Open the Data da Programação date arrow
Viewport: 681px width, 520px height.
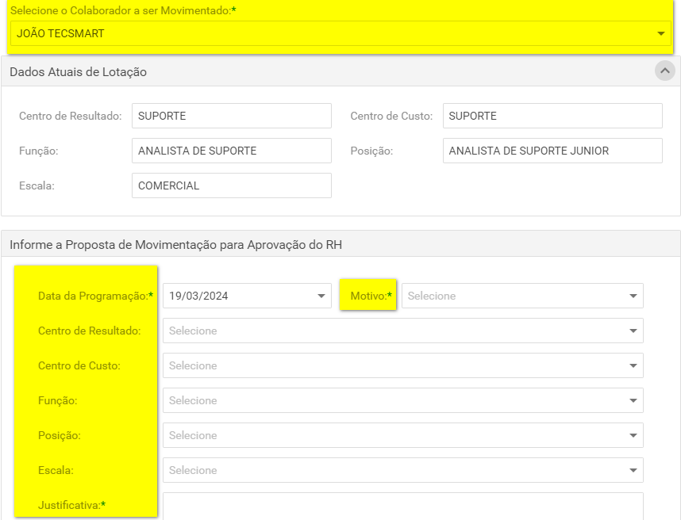click(x=321, y=296)
